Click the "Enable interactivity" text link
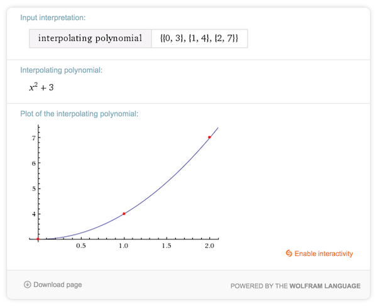The height and width of the screenshot is (306, 377). click(x=324, y=254)
